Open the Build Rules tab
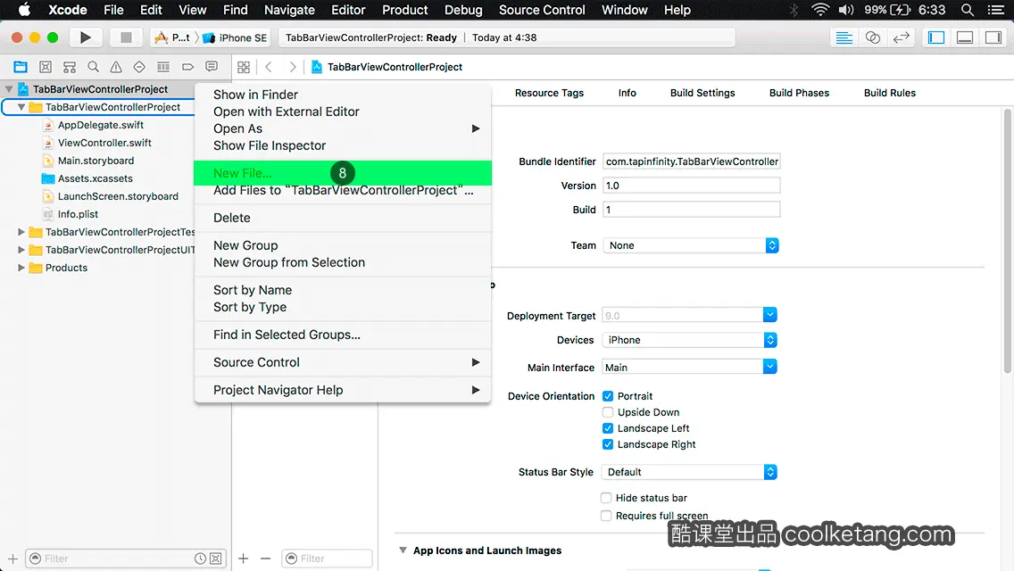 (x=889, y=93)
